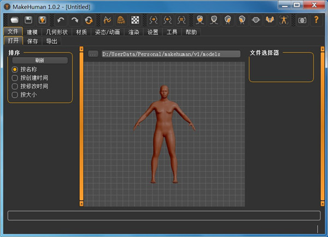Screen dimensions: 328x237
Task: Click the save floppy disk icon
Action: [27, 20]
